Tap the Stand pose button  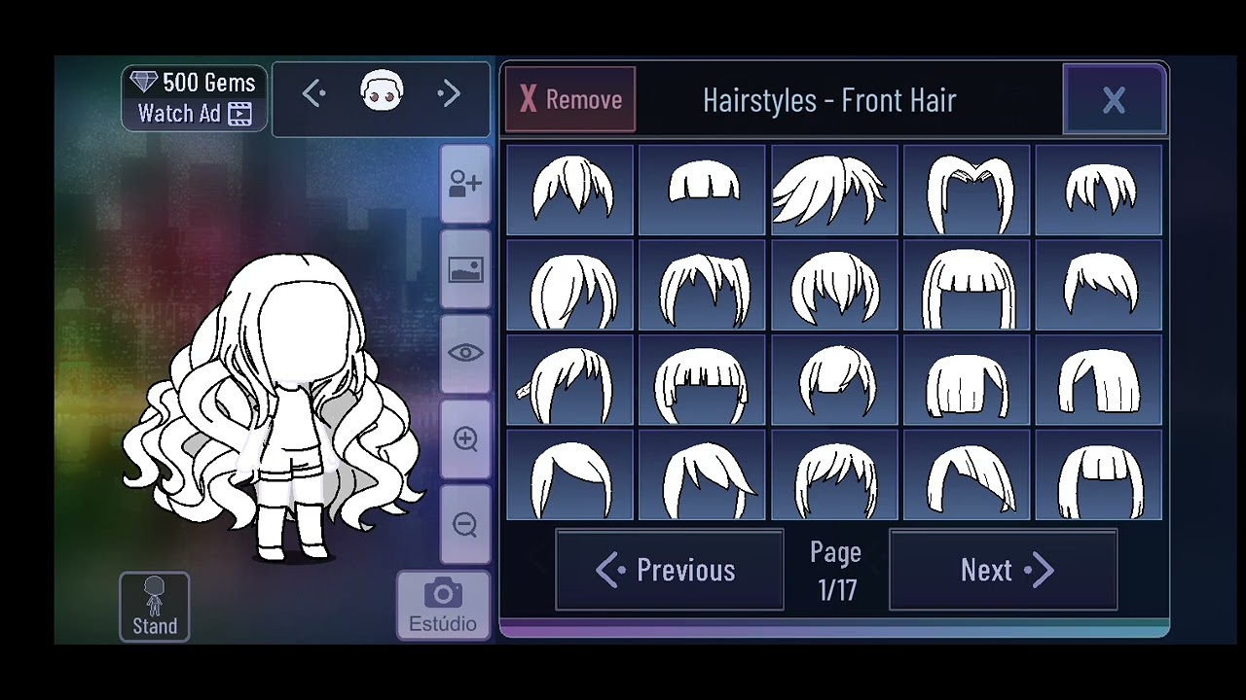[155, 607]
